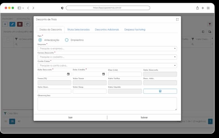Show the browser tab overview
Viewport: 219px width, 138px height.
click(208, 8)
